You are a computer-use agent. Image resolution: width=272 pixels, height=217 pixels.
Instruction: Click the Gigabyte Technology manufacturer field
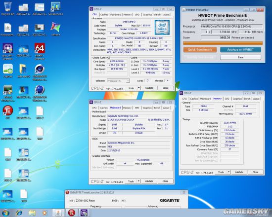click(x=138, y=116)
